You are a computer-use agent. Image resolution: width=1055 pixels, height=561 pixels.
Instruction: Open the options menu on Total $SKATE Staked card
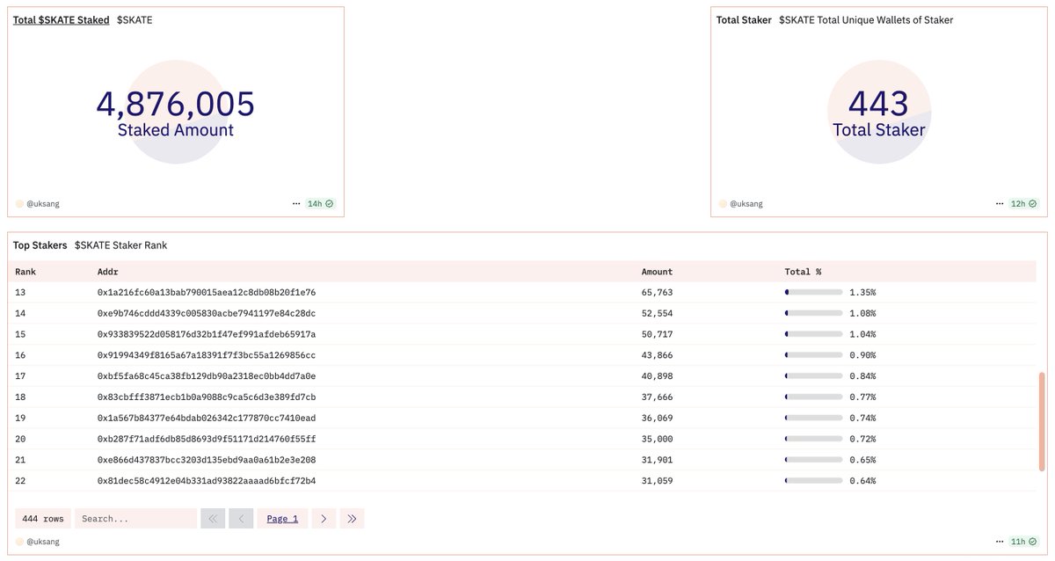(x=296, y=203)
